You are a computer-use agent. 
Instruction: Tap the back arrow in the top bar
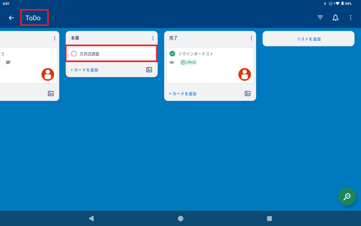click(x=11, y=17)
